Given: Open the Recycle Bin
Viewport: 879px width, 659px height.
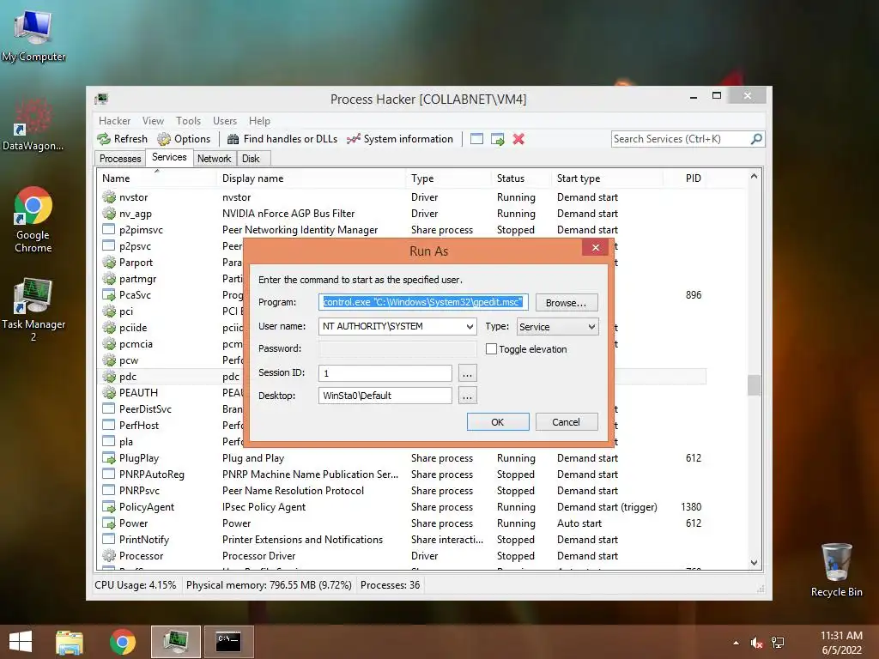Looking at the screenshot, I should click(836, 570).
